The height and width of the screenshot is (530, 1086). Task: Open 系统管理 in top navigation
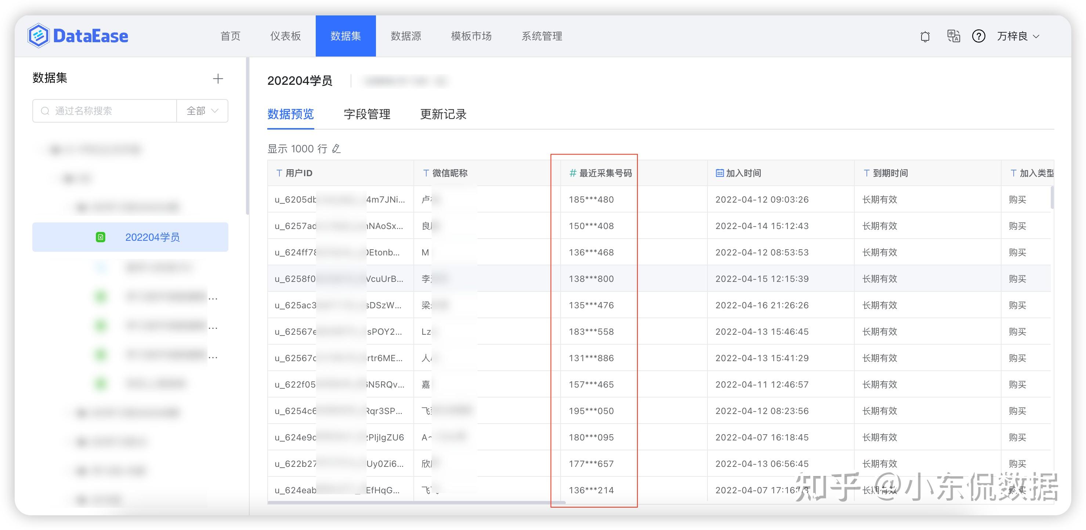[542, 36]
